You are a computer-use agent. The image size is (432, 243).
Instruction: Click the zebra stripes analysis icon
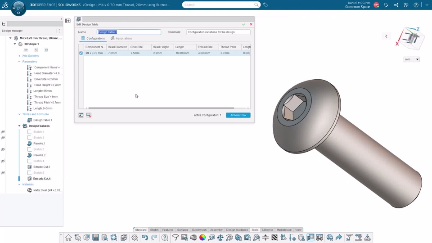274,238
